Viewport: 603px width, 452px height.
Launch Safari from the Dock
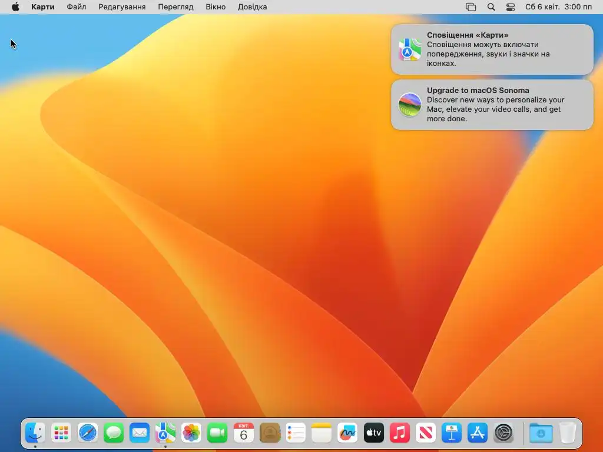click(87, 433)
